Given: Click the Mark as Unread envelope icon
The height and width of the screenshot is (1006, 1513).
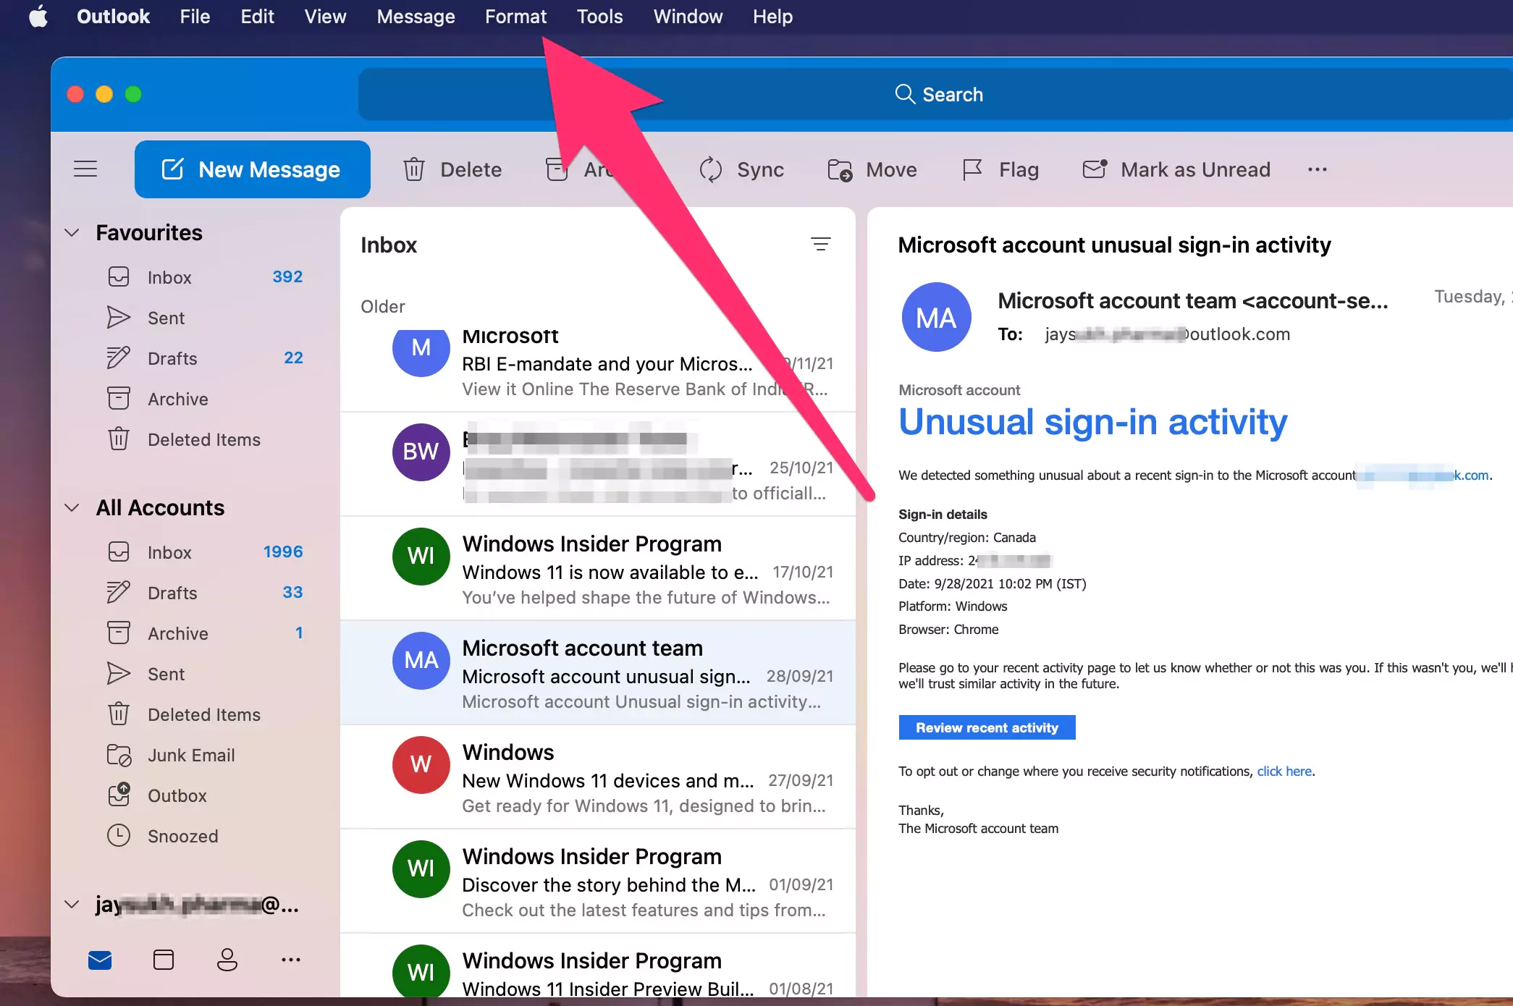Looking at the screenshot, I should point(1095,169).
